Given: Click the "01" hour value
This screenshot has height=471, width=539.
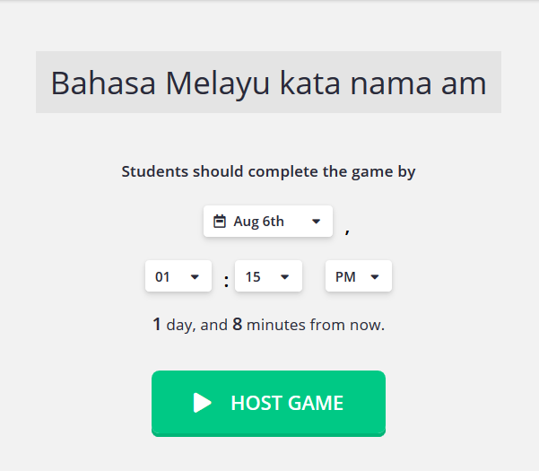Looking at the screenshot, I should tap(163, 277).
